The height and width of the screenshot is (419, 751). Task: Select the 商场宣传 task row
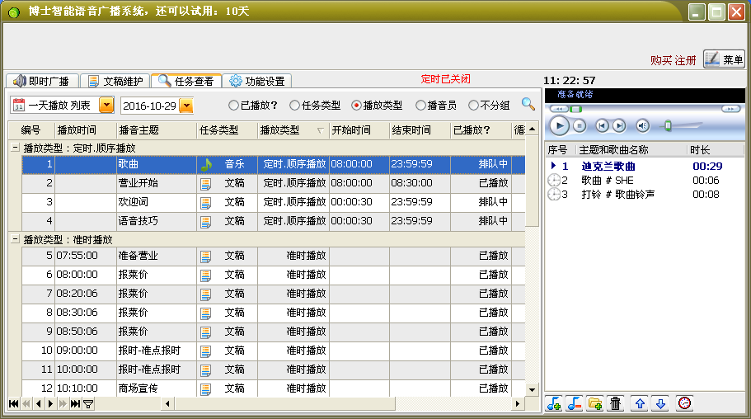(274, 388)
